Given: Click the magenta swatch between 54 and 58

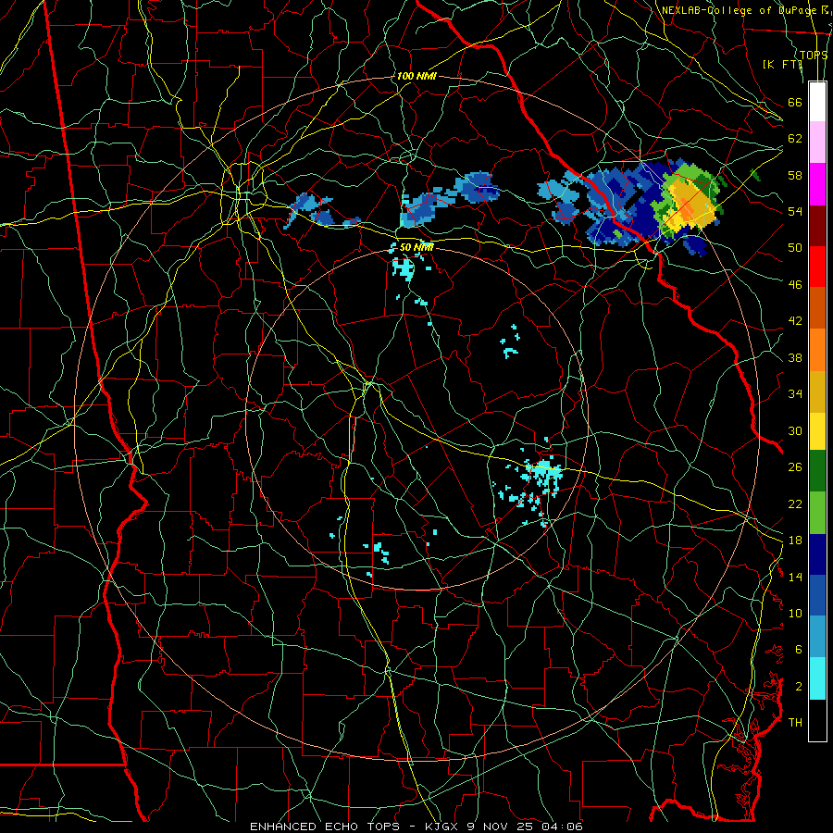Looking at the screenshot, I should [x=817, y=184].
